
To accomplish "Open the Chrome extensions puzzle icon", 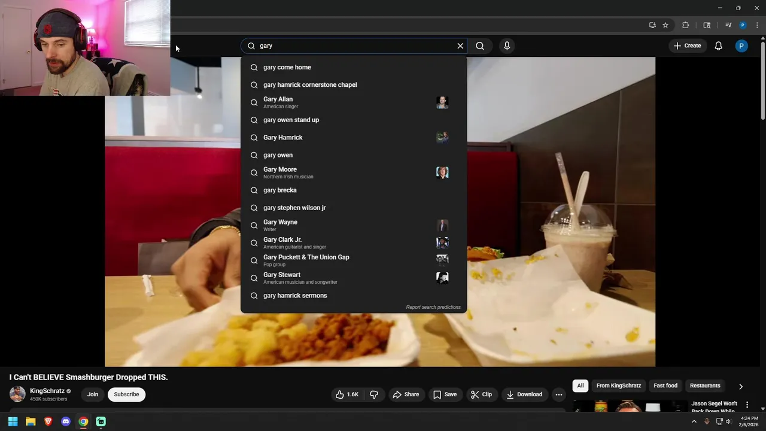I will tap(686, 25).
